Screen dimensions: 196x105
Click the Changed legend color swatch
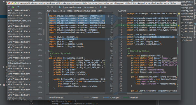pos(106,97)
